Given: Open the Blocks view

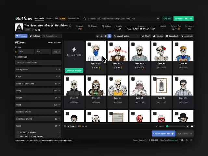Looking at the screenshot, I should (158, 36).
